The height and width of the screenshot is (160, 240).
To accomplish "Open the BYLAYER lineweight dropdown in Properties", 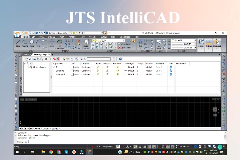I will 195,48.
